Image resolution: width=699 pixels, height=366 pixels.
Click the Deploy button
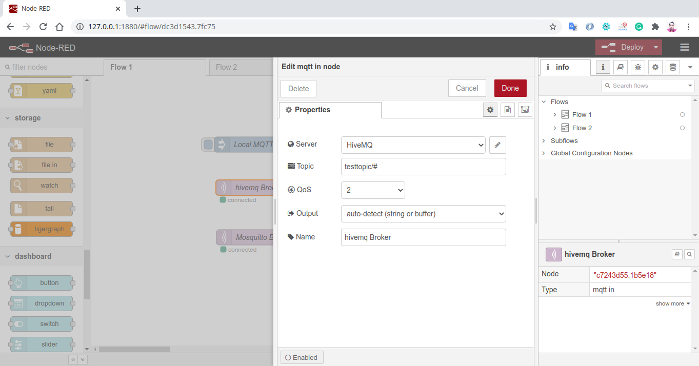pyautogui.click(x=623, y=47)
